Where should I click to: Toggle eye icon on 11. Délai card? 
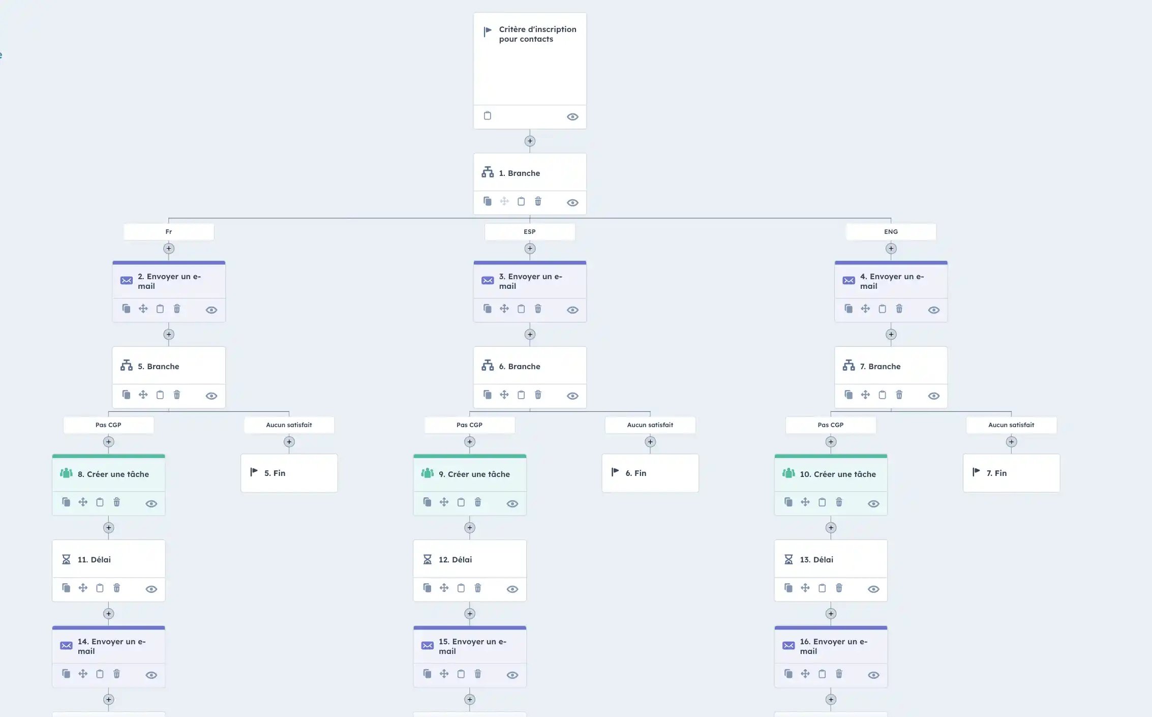[151, 589]
